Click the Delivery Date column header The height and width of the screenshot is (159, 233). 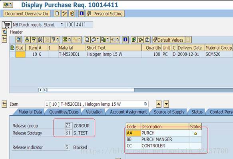191,48
